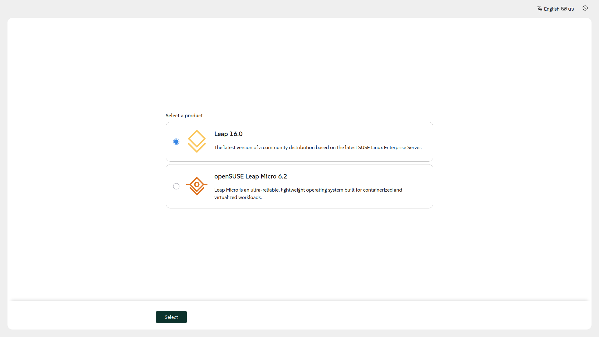The width and height of the screenshot is (599, 337).
Task: Click the word 'containerized' in Micro description
Action: 377,190
